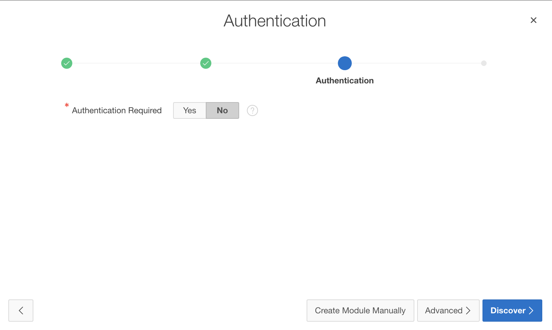Click the red required-field asterisk
The width and height of the screenshot is (552, 330).
67,105
